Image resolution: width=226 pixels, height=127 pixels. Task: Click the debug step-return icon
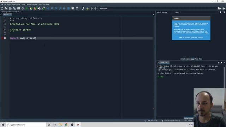pos(60,8)
